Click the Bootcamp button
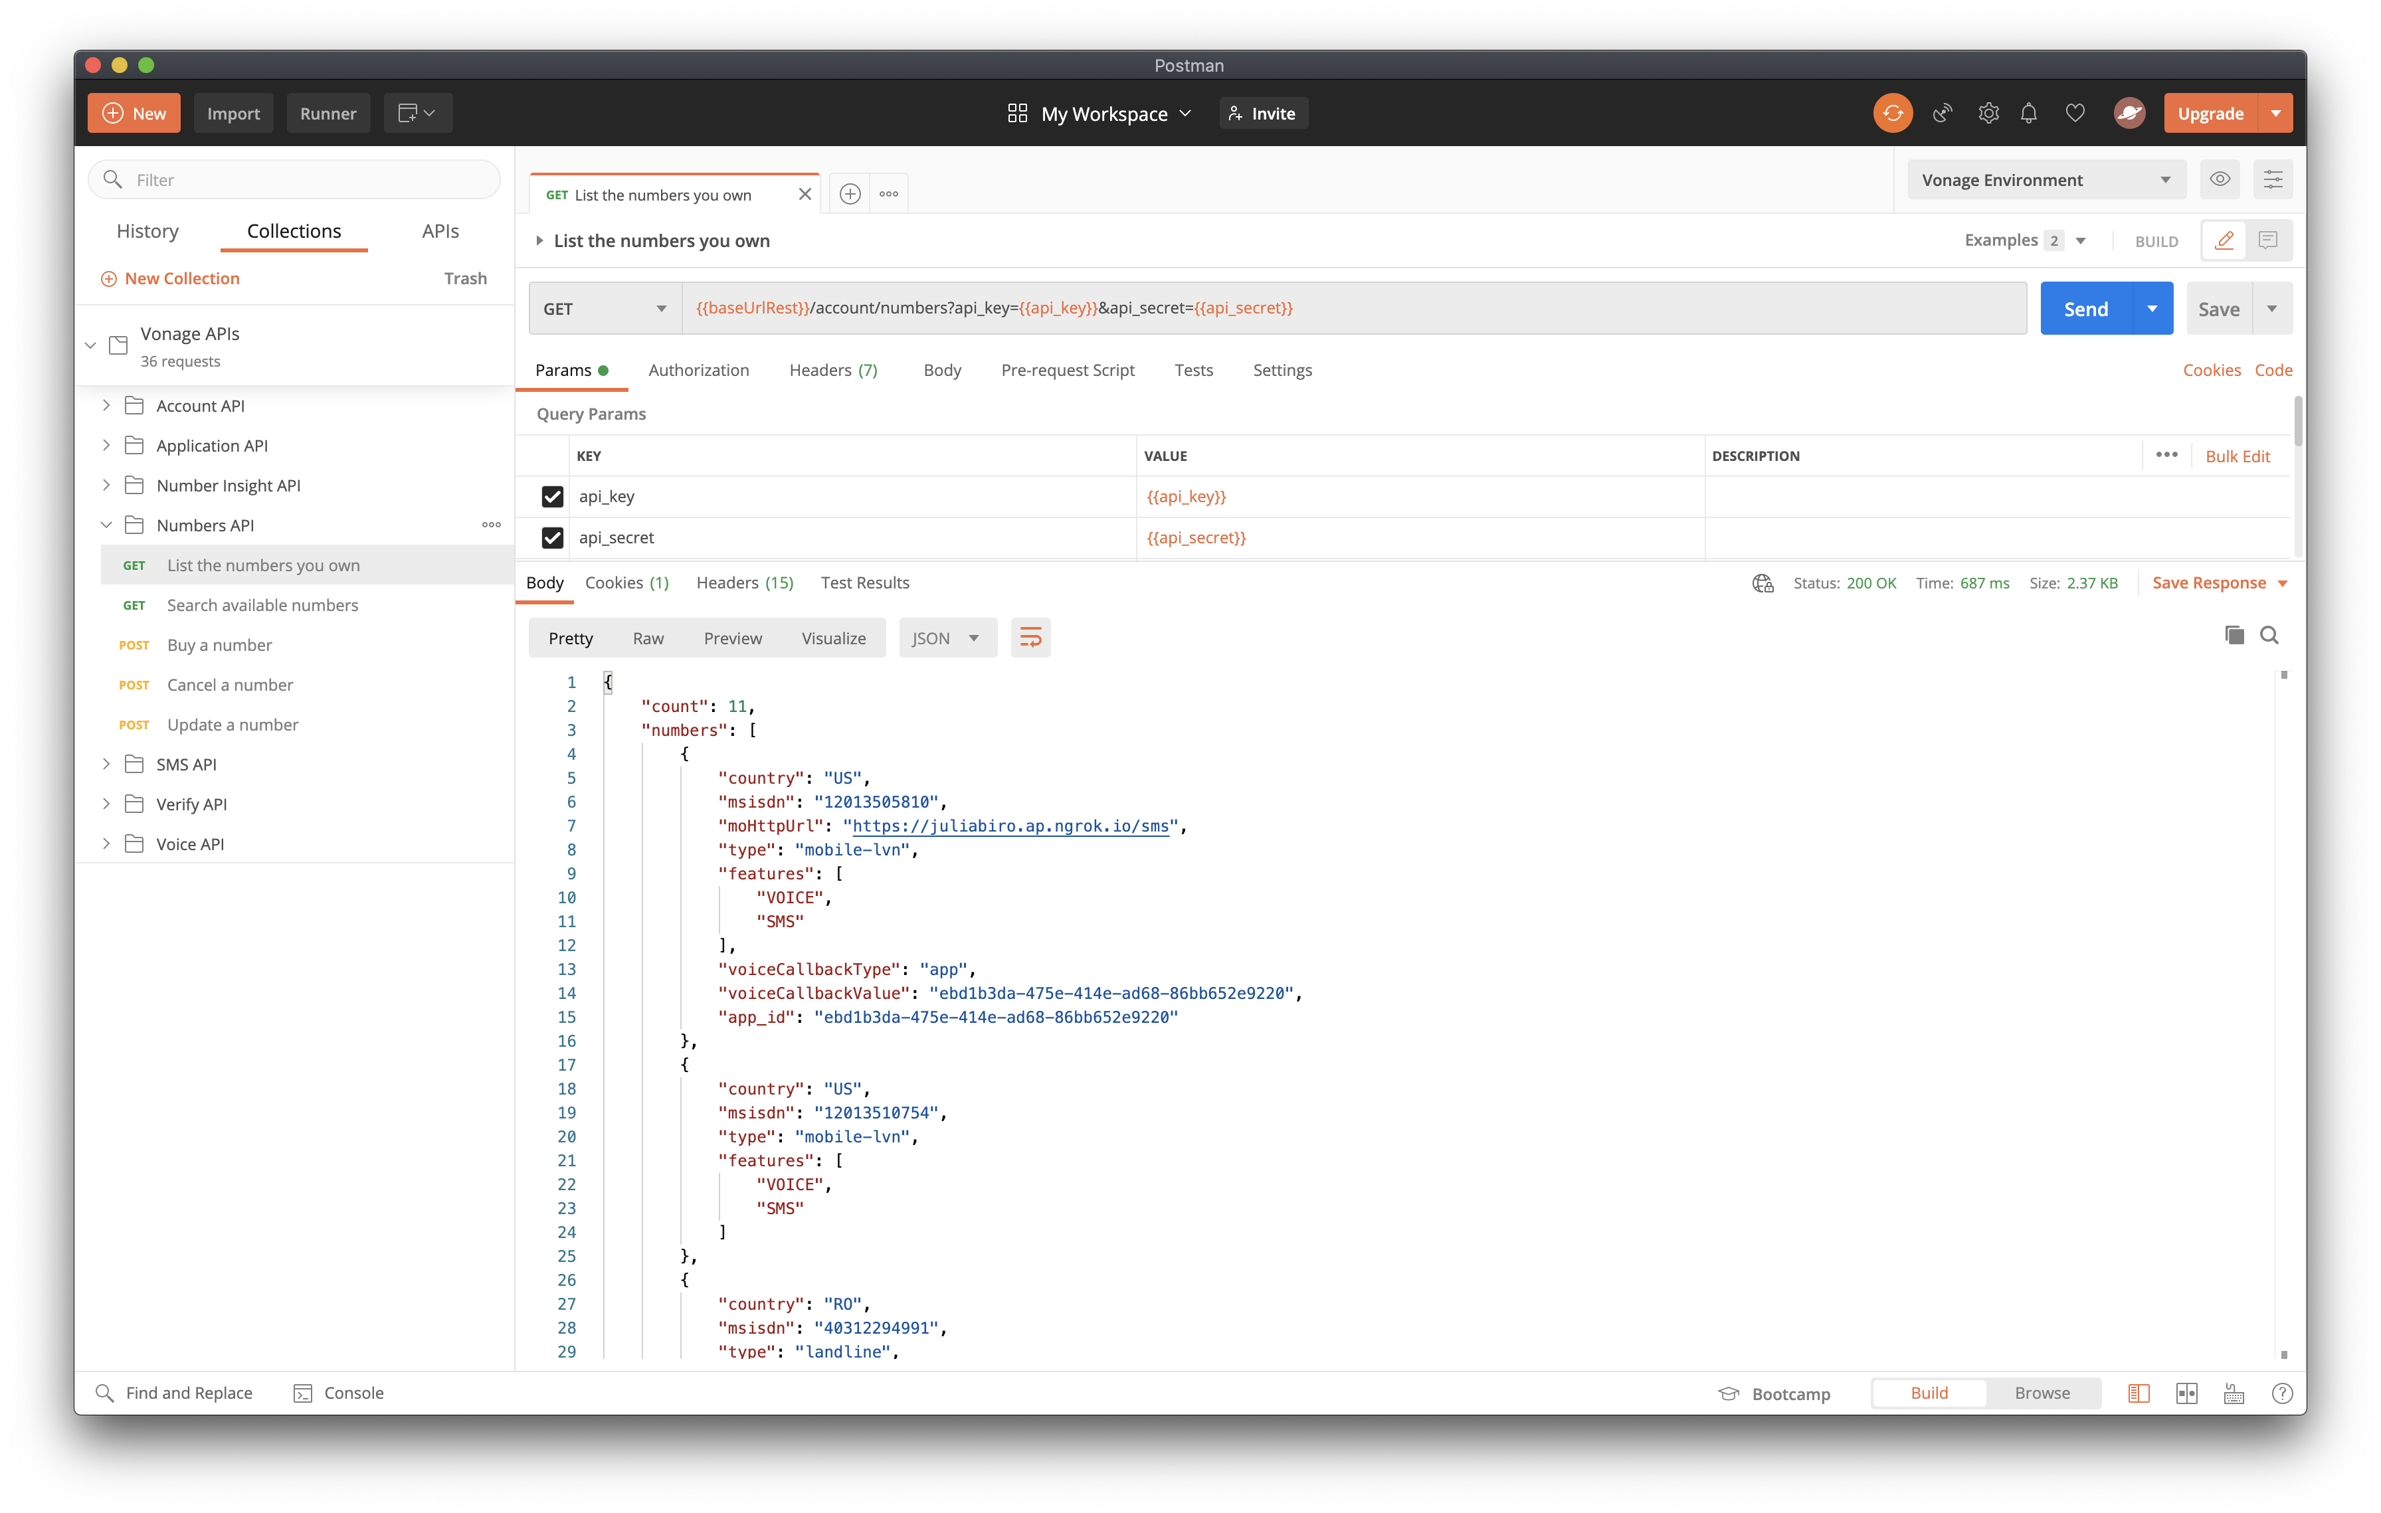The height and width of the screenshot is (1513, 2381). click(1775, 1393)
